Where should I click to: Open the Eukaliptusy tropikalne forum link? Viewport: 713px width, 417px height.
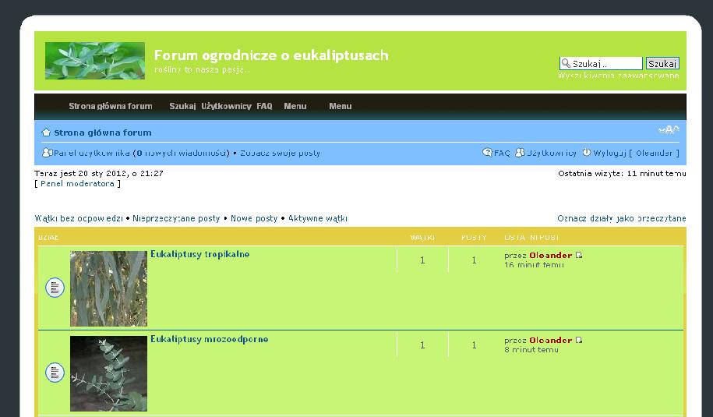[199, 254]
